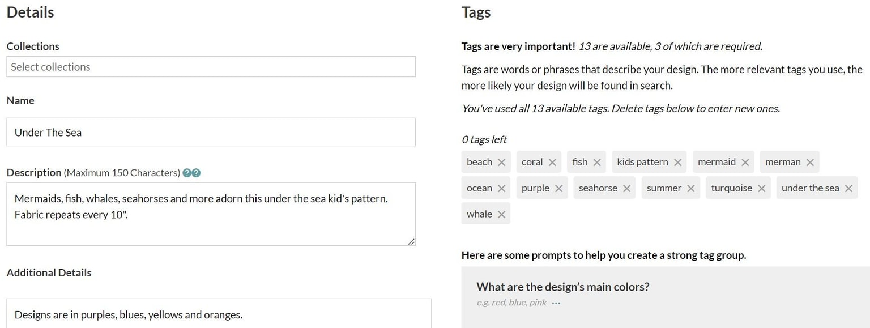Click 'You've used all 13 available tags' notice
This screenshot has height=328, width=870.
[x=621, y=108]
